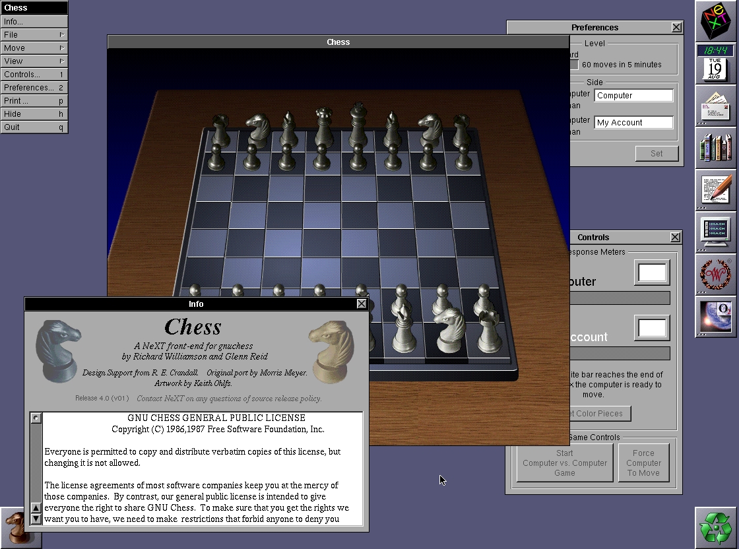The image size is (739, 549).
Task: Start a Computer vs. Computer Game
Action: (x=565, y=463)
